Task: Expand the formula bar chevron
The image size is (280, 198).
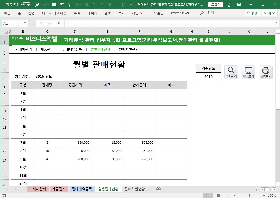Action: pyautogui.click(x=277, y=23)
